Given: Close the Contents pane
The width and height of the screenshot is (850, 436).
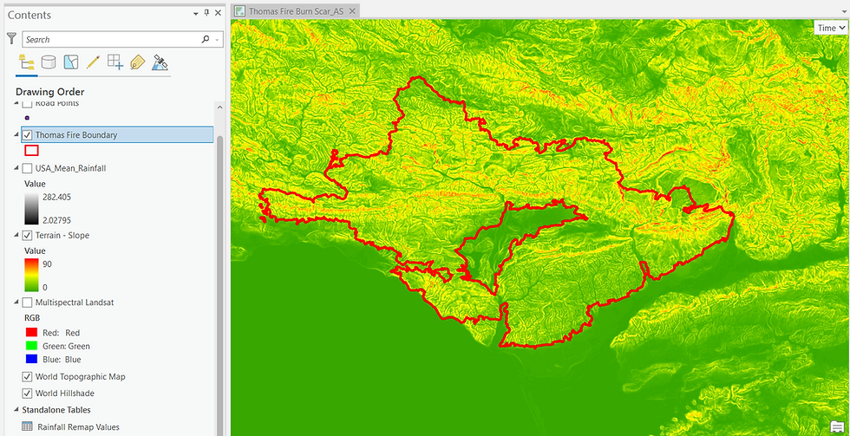Looking at the screenshot, I should (x=218, y=13).
